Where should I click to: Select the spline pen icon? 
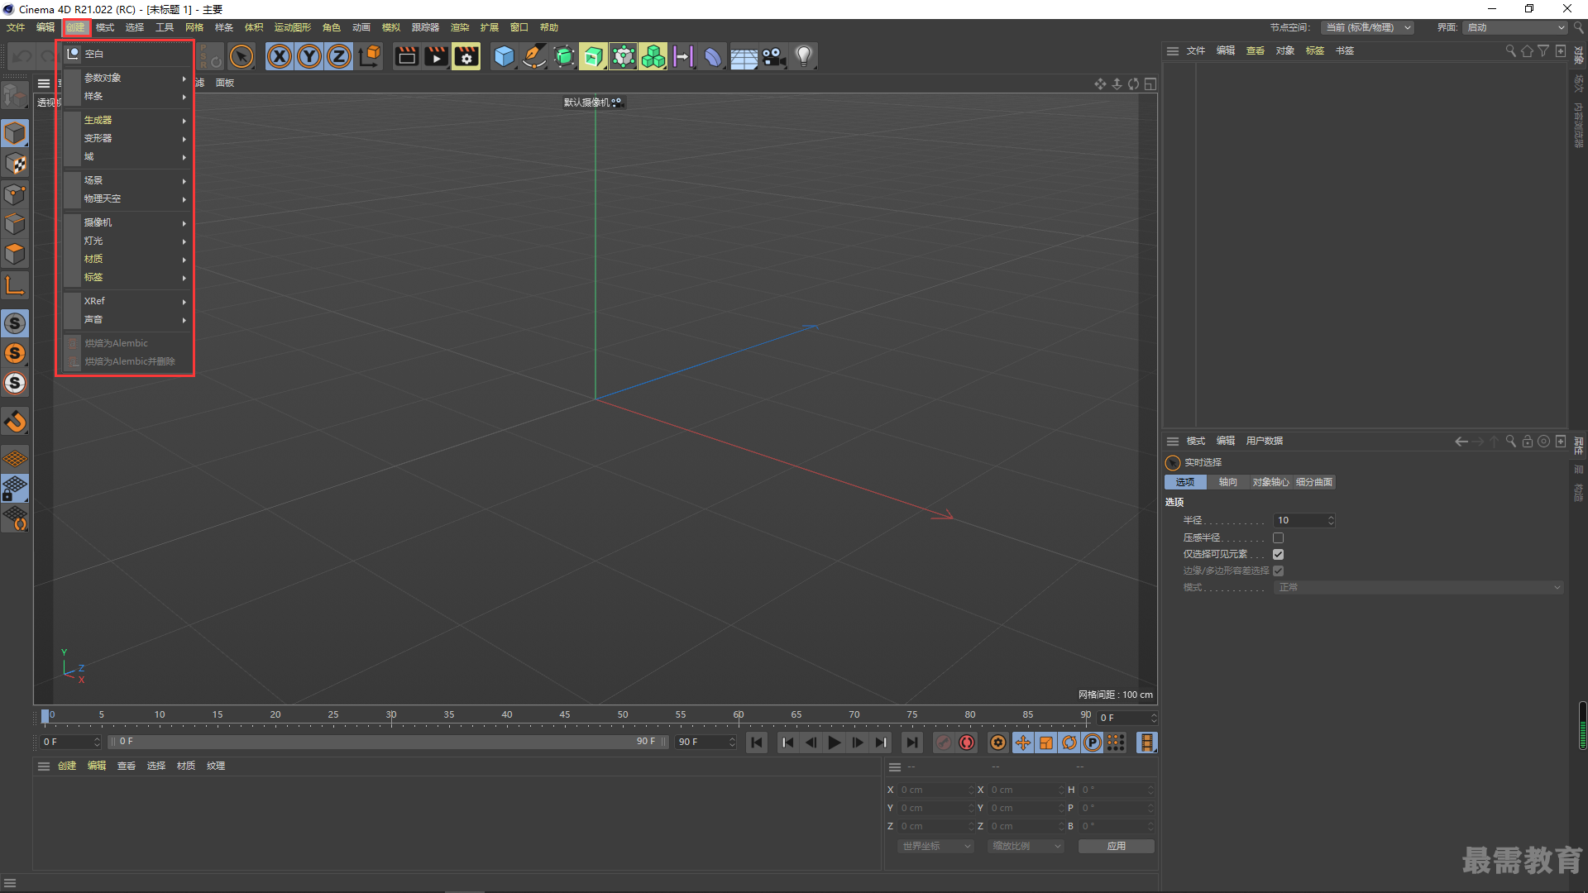(534, 56)
